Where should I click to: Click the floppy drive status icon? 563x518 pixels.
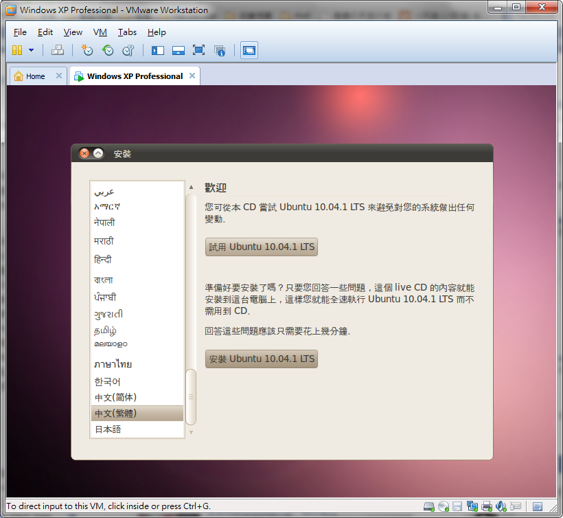tap(457, 506)
